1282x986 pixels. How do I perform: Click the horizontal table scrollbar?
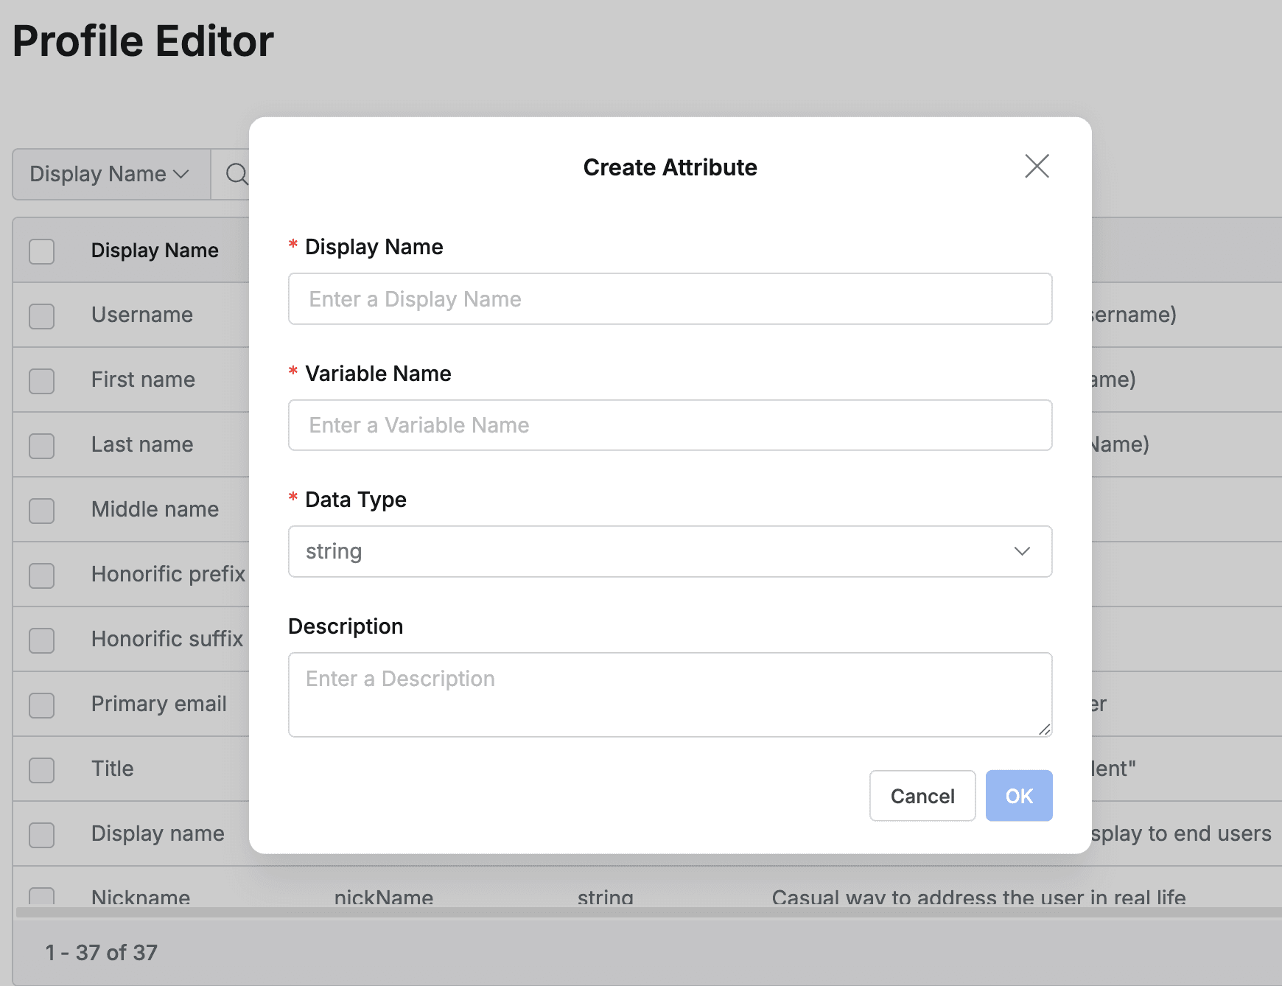(648, 912)
